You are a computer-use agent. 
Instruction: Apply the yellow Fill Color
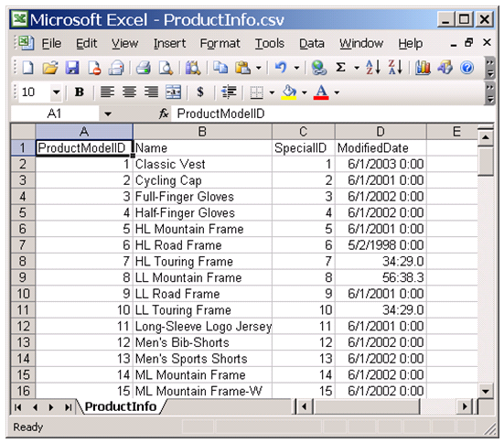(289, 92)
